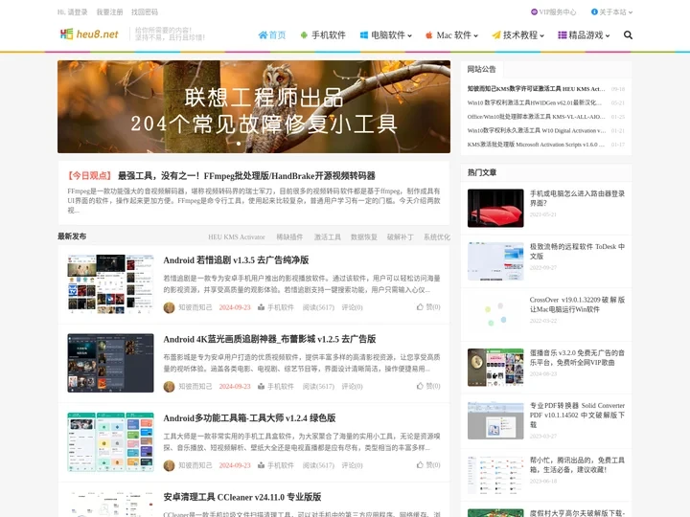Select the 激活工具 tag

pos(328,237)
